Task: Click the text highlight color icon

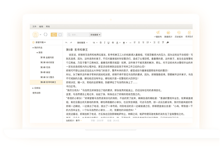Action: pos(124,42)
